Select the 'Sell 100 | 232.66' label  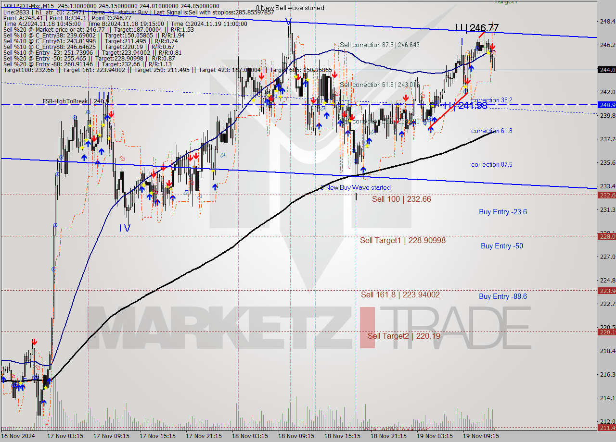[x=401, y=199]
